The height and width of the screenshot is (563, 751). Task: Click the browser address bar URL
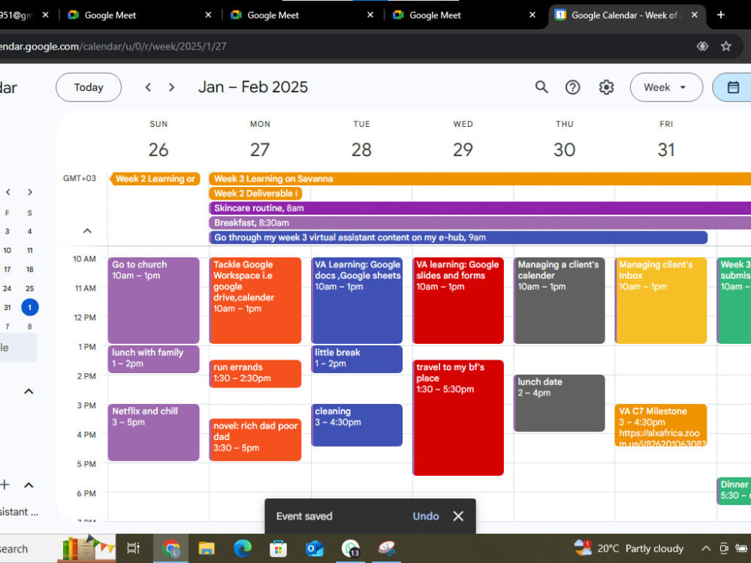tap(113, 47)
